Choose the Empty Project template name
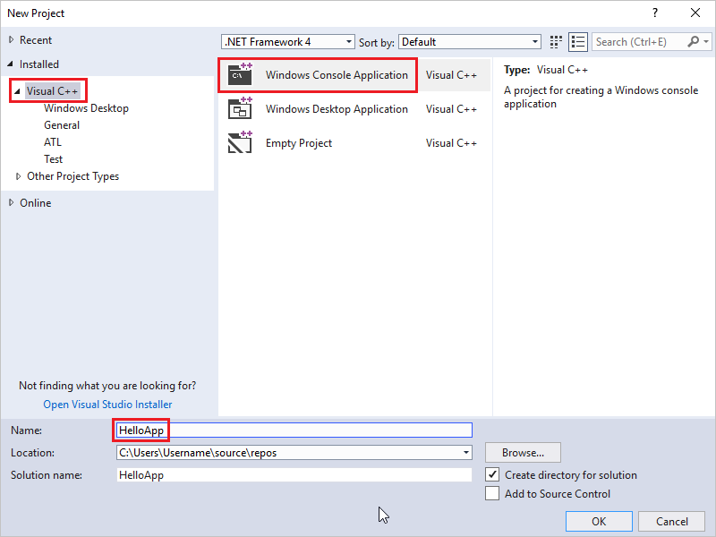Screen dimensions: 716x537 tap(299, 143)
